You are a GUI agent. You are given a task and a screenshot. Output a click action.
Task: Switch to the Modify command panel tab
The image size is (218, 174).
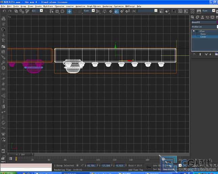tap(197, 17)
